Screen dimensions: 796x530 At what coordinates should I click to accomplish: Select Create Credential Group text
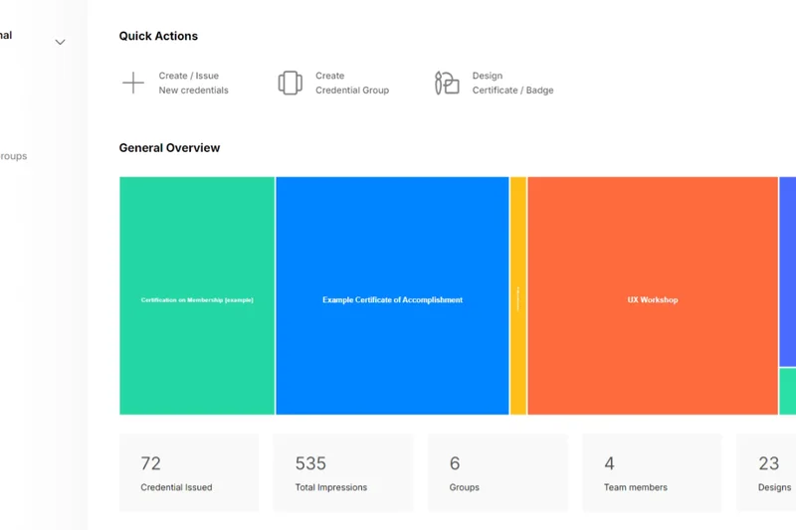351,83
